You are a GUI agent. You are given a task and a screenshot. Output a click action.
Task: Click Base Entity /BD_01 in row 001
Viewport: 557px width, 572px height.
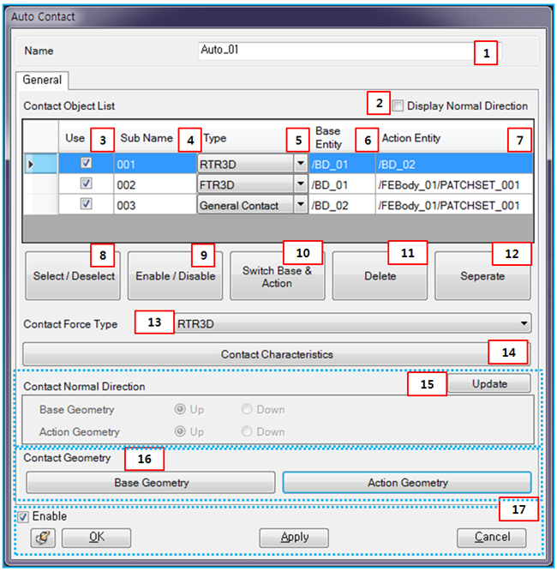(342, 164)
